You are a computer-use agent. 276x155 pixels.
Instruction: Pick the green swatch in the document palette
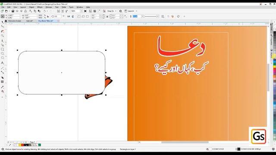(x=40, y=145)
